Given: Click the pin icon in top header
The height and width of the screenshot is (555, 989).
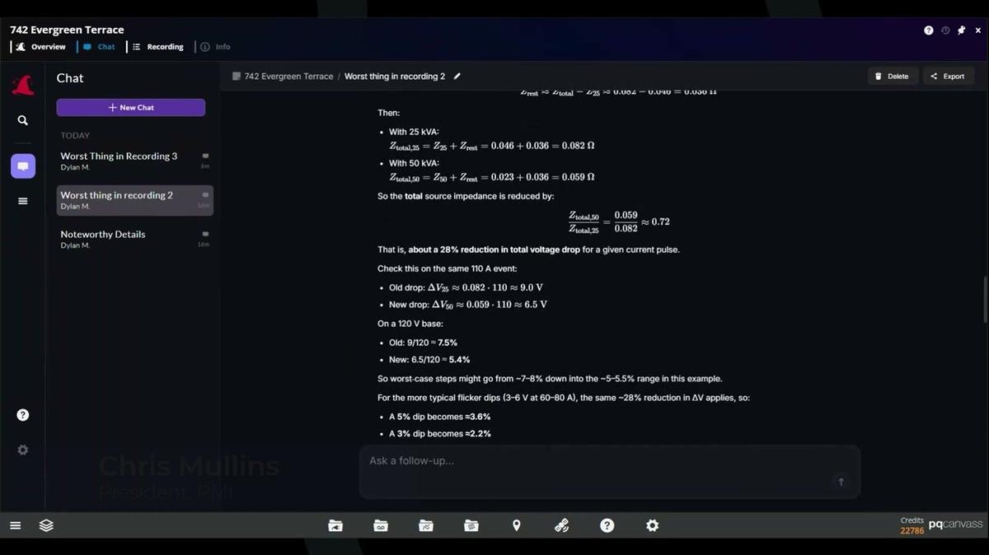Looking at the screenshot, I should coord(963,30).
